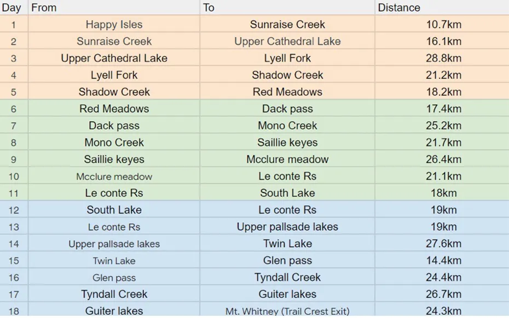The width and height of the screenshot is (509, 318).
Task: Click Saillie keyes in the From column
Action: click(x=114, y=160)
